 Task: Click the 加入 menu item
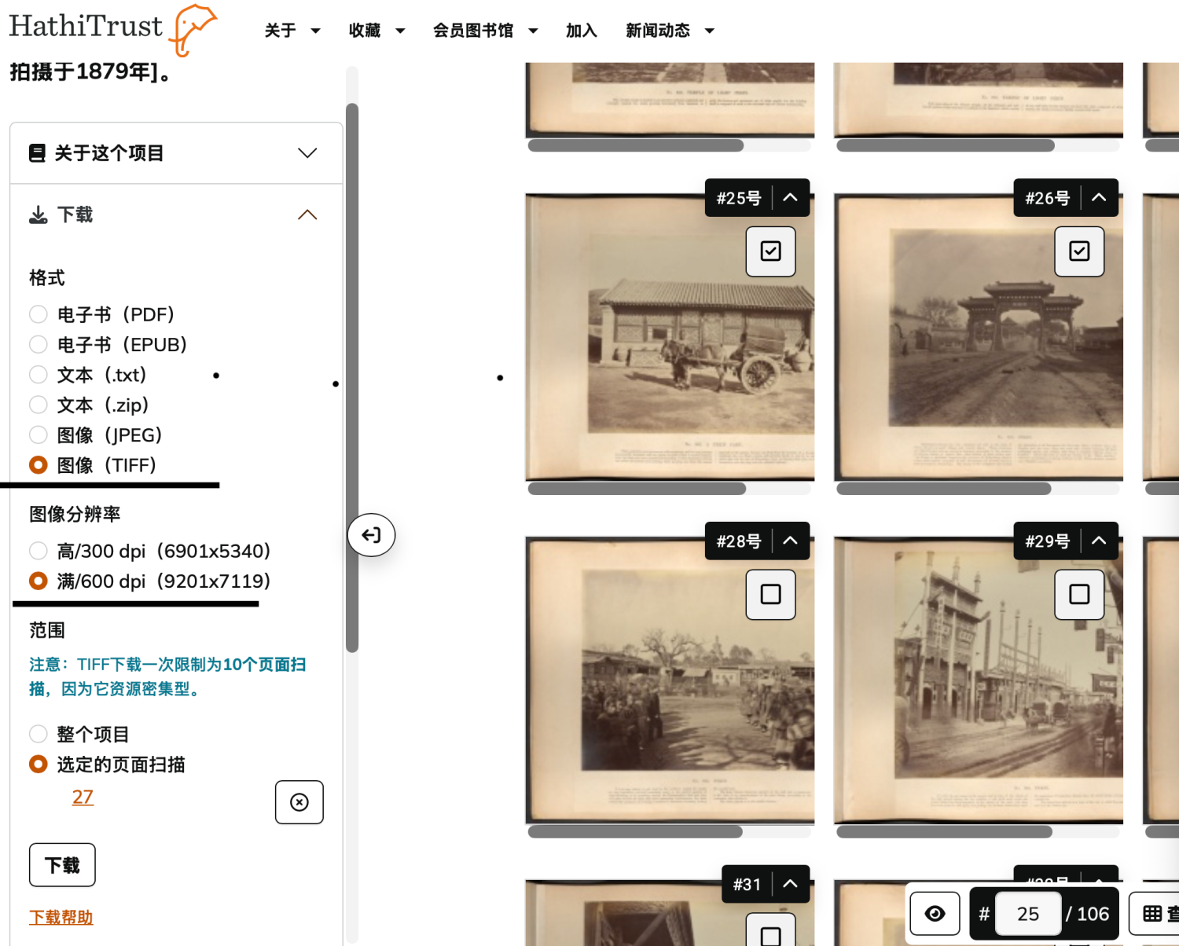pyautogui.click(x=581, y=31)
